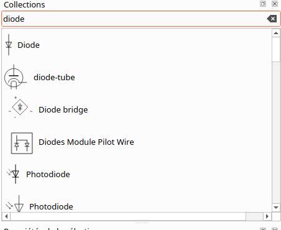Clear the diode search text
This screenshot has height=230, width=281.
(x=272, y=19)
